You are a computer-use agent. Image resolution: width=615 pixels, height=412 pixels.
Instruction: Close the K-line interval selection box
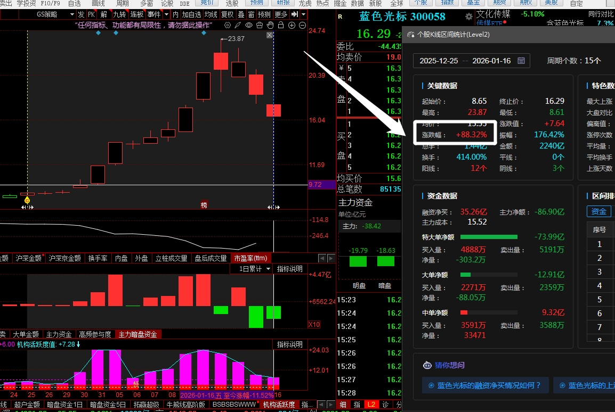pyautogui.click(x=270, y=35)
